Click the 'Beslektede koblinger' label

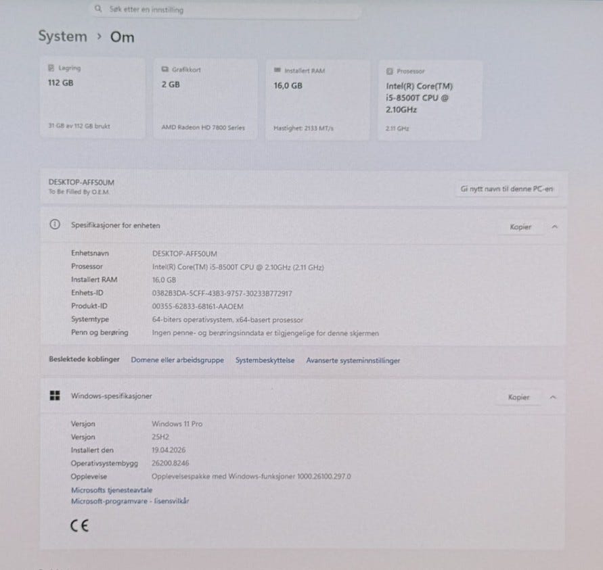84,359
